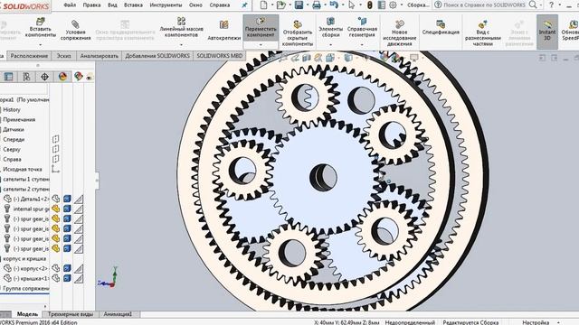Open the DisplayManager sphere tab
The width and height of the screenshot is (579, 325).
tap(62, 77)
